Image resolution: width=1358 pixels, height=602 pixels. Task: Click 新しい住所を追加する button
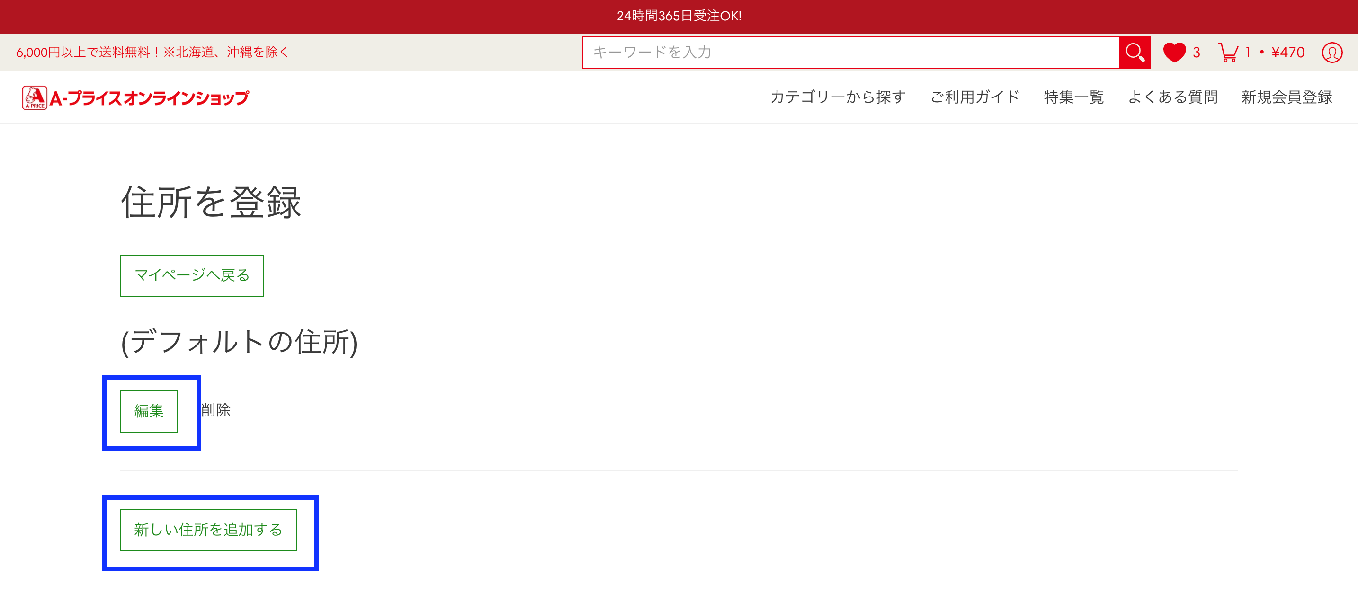[208, 530]
